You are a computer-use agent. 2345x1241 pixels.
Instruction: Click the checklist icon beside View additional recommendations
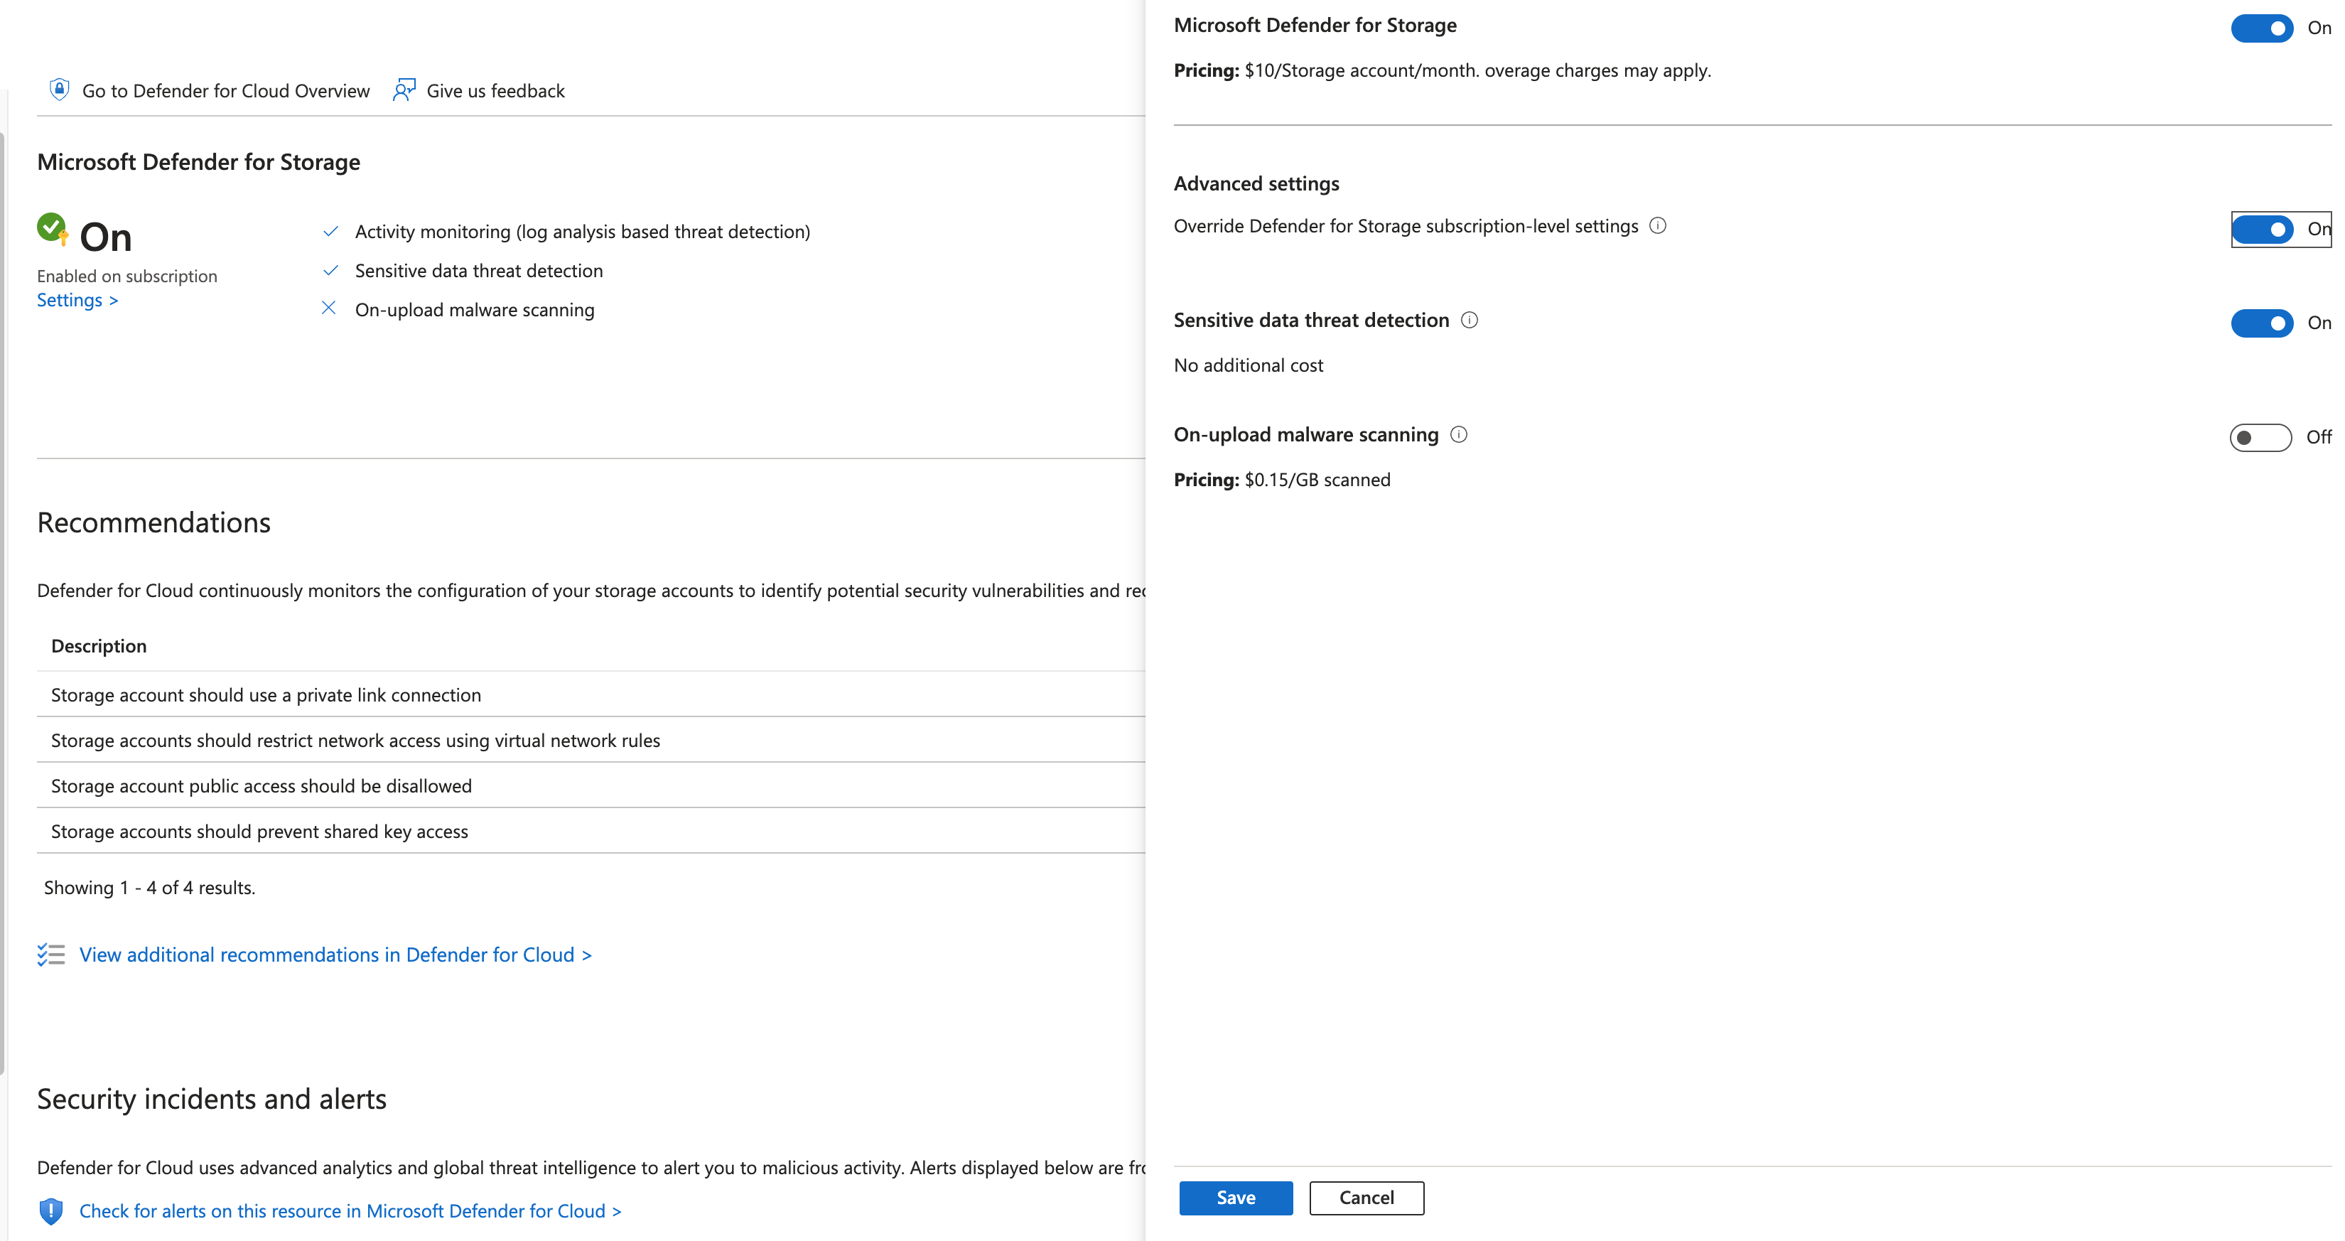(51, 954)
